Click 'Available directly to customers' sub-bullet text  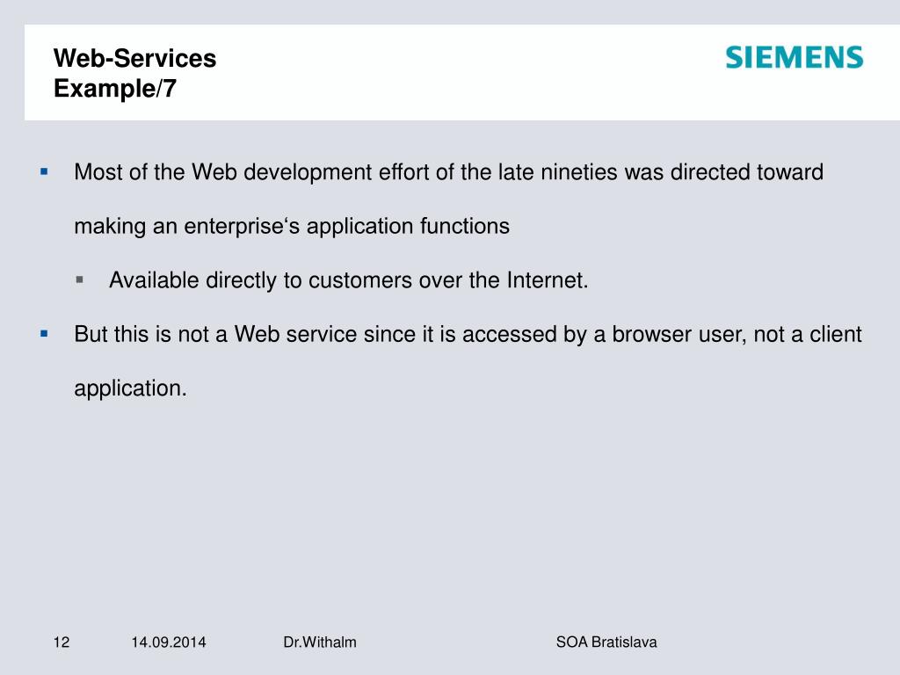point(348,280)
